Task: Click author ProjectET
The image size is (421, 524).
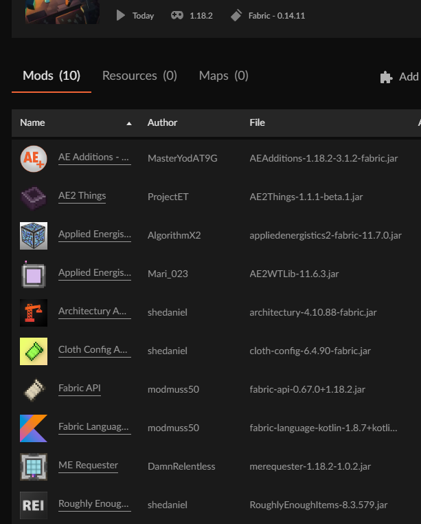Action: (x=168, y=197)
